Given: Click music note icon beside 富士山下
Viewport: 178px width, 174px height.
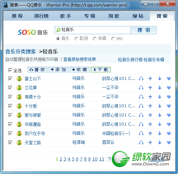Looking at the screenshot, I should coord(19,79).
